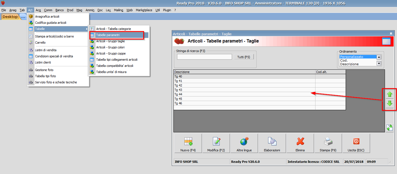Image resolution: width=397 pixels, height=174 pixels.
Task: Click the Gestione foto camera icon
Action: (x=31, y=70)
